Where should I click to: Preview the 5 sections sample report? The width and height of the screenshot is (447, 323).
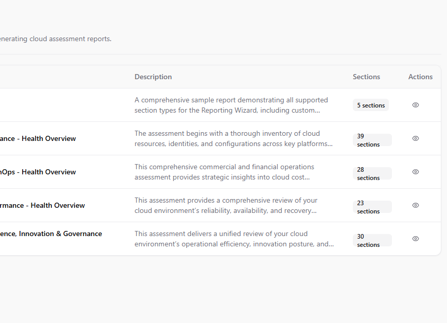pos(415,105)
